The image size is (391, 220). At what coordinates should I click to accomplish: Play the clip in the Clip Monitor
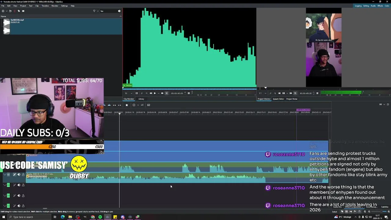(x=155, y=93)
